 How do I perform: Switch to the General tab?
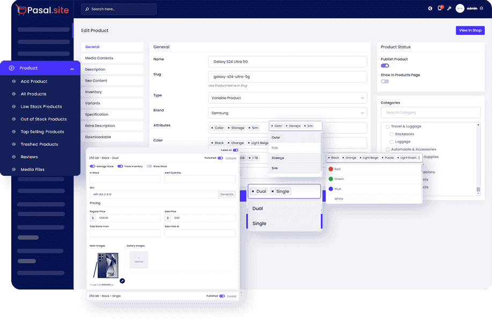pos(112,47)
